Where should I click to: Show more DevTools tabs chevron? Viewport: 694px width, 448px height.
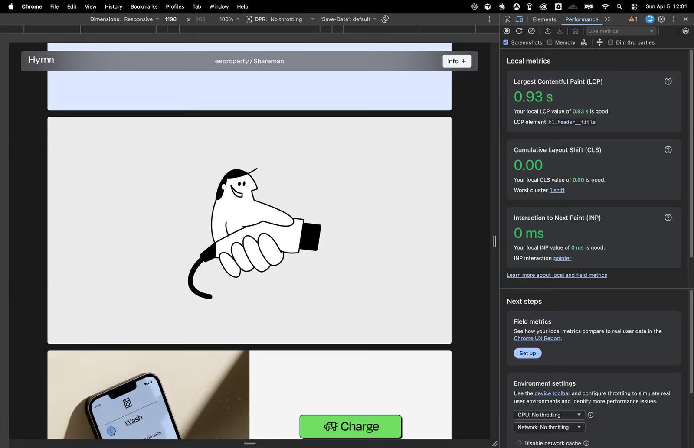607,19
